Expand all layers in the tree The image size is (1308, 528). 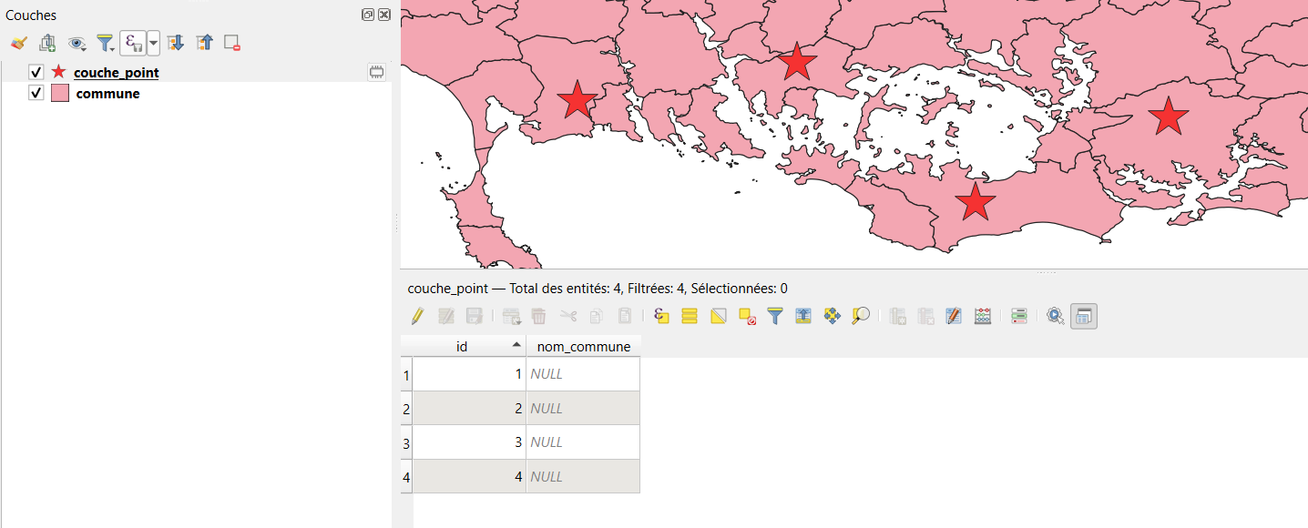176,43
